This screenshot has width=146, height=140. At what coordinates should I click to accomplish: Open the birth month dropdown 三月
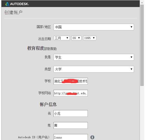pos(62,38)
